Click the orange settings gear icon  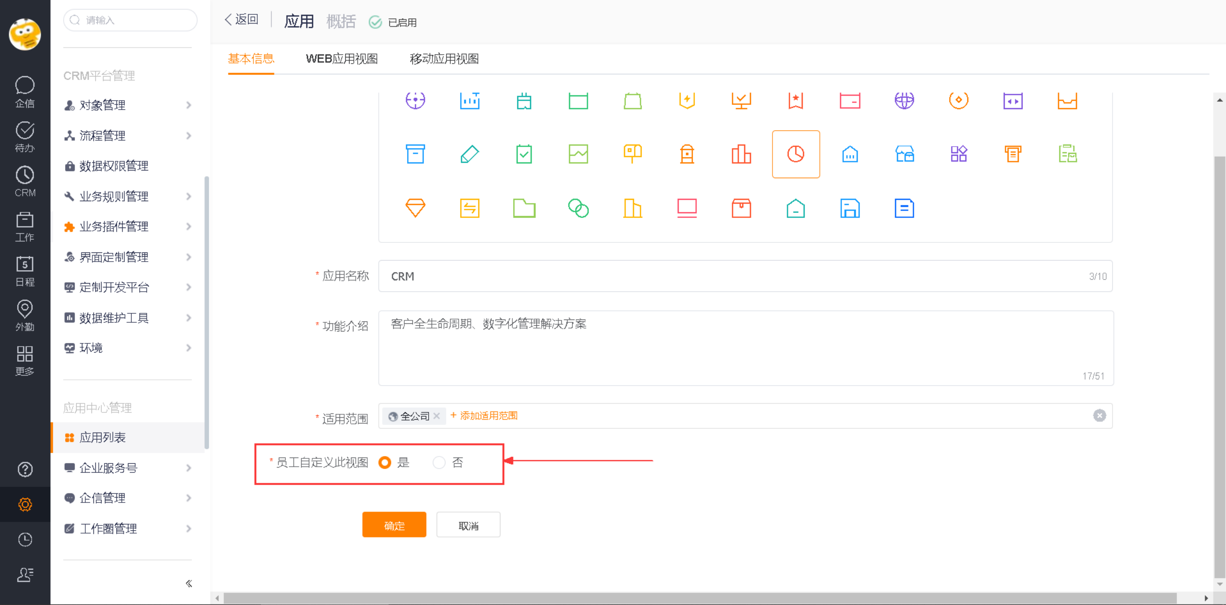click(x=25, y=504)
